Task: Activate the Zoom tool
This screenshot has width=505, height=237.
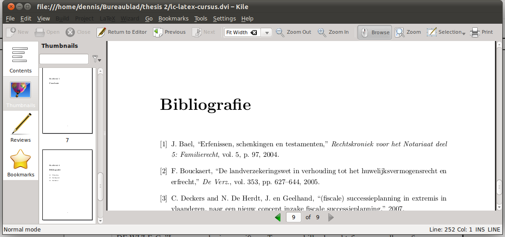Action: 408,32
